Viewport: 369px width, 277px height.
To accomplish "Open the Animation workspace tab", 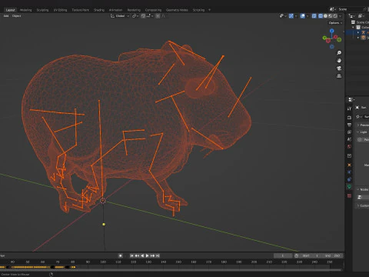I will coord(115,10).
